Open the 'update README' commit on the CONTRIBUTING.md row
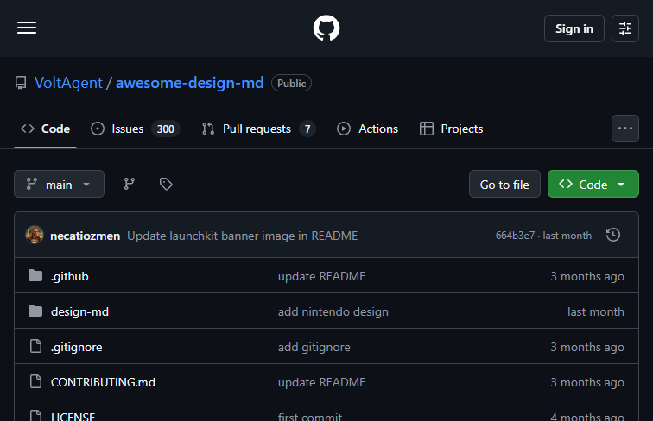653x421 pixels. tap(321, 382)
